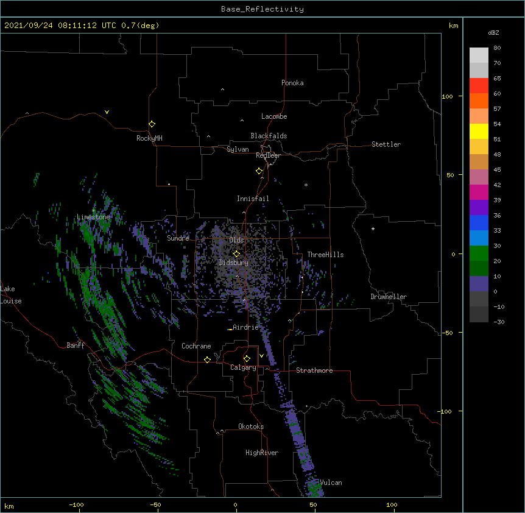Click the -50 tick on the vertical axis

click(x=447, y=333)
